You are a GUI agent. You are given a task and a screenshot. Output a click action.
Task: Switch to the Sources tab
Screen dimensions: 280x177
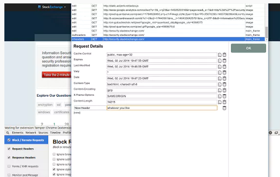pos(43,133)
